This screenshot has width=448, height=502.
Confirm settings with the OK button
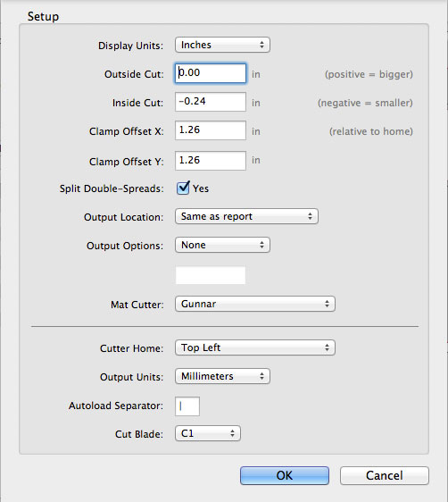(285, 475)
